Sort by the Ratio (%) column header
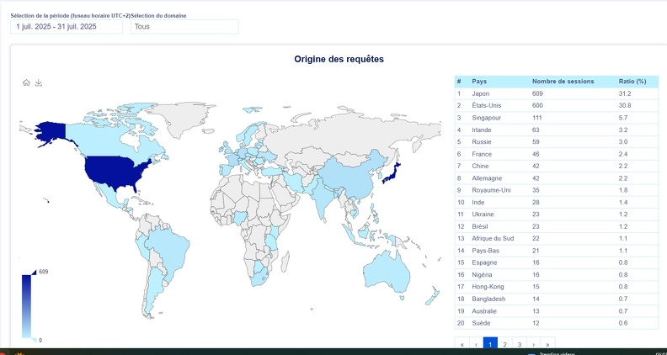The image size is (667, 355). (x=632, y=82)
